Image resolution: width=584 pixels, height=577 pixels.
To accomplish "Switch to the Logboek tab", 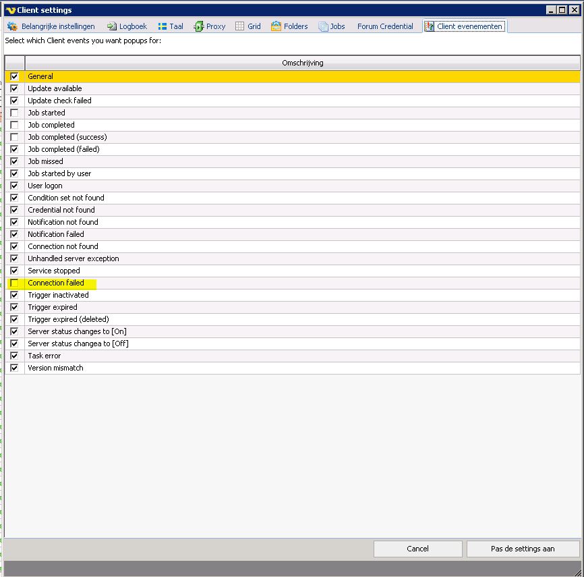I will 133,26.
